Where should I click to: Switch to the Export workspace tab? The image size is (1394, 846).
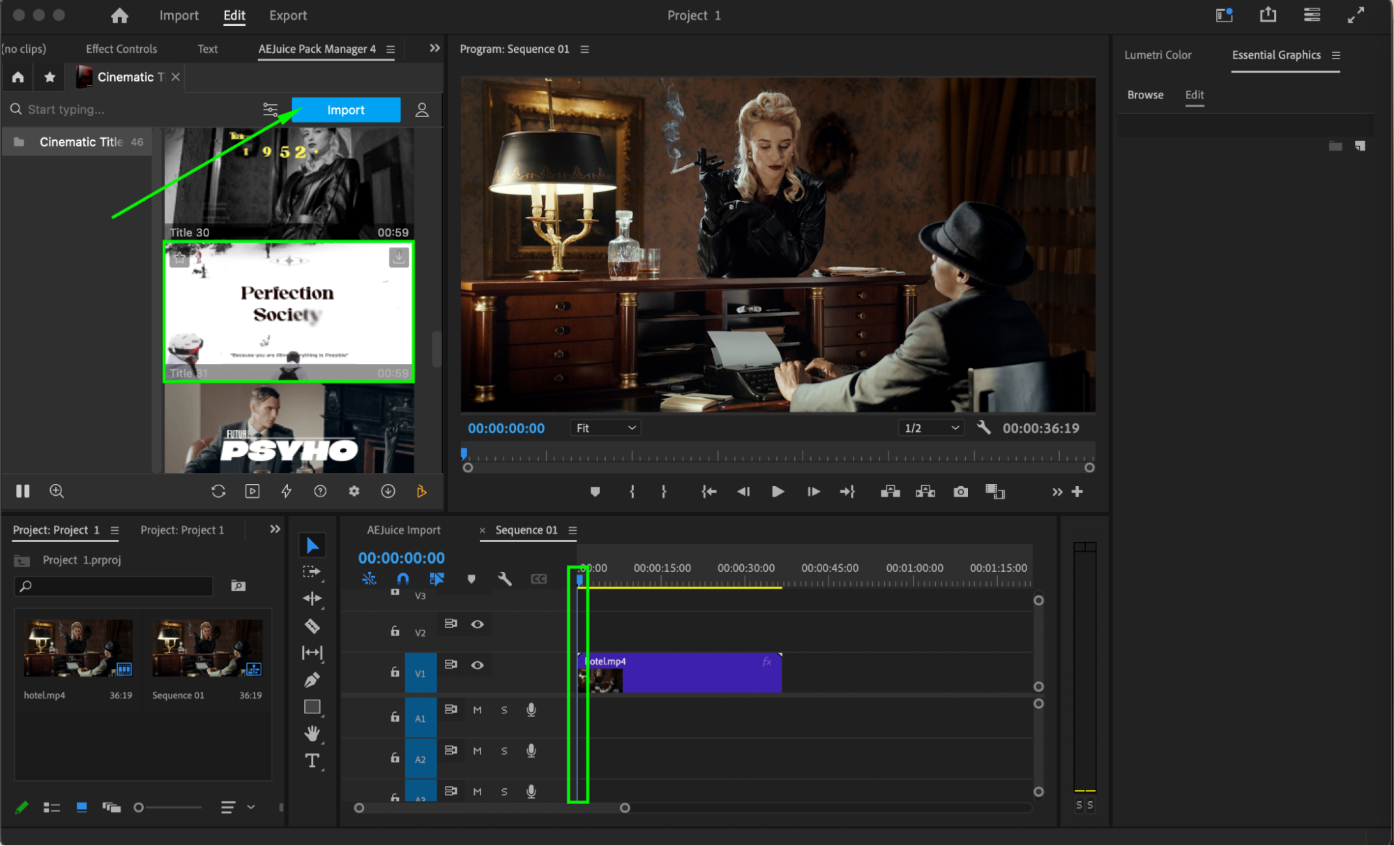287,15
